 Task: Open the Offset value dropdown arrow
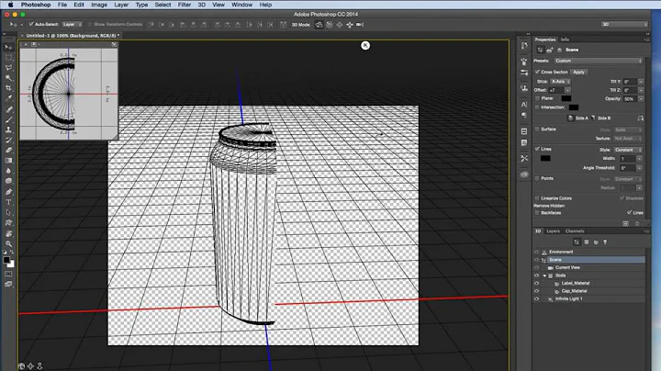point(568,90)
